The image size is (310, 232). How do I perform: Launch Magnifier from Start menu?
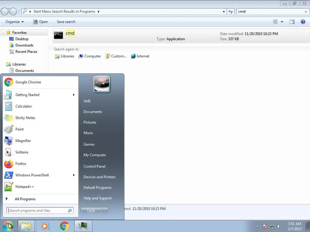[x=40, y=141]
